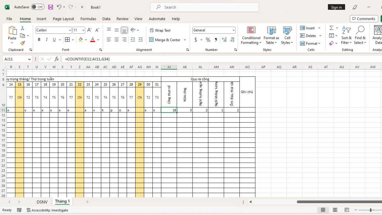Open Format as Table gallery
Screen dimensions: 382x215
[x=271, y=36]
